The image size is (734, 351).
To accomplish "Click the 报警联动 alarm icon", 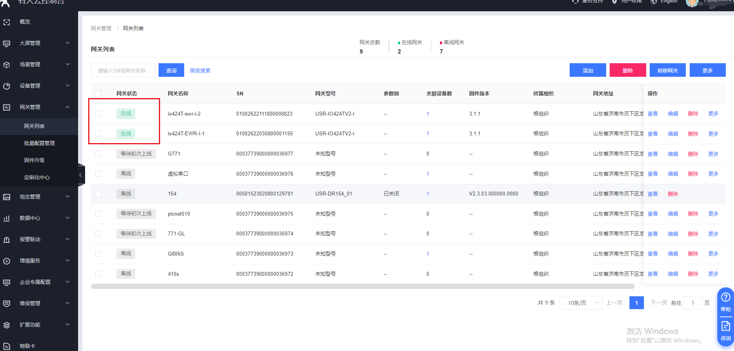I will click(x=7, y=240).
